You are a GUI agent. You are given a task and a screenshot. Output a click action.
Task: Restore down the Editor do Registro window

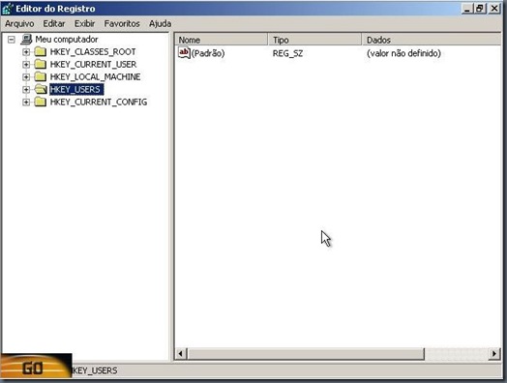tap(480, 9)
